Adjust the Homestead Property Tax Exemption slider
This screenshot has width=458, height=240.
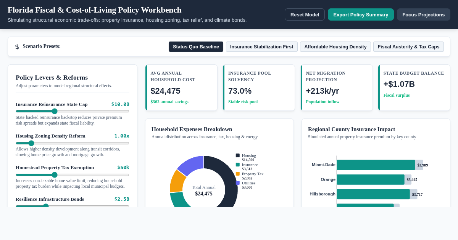coord(73,175)
